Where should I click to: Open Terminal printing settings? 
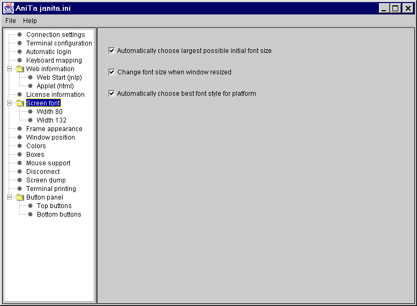tap(51, 189)
